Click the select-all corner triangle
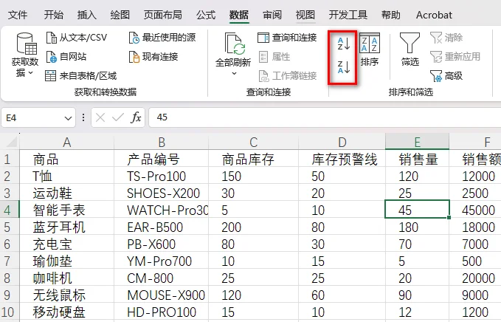 tap(11, 141)
